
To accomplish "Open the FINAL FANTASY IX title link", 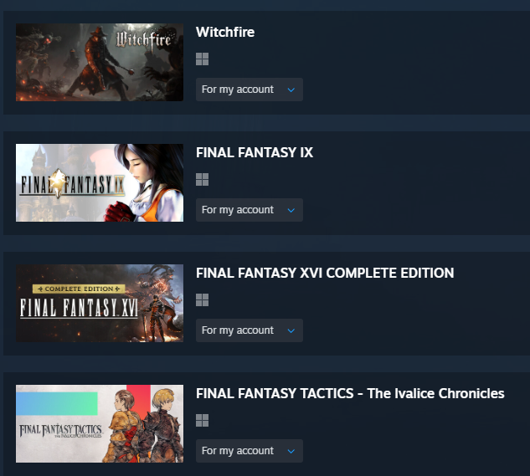I will 255,152.
